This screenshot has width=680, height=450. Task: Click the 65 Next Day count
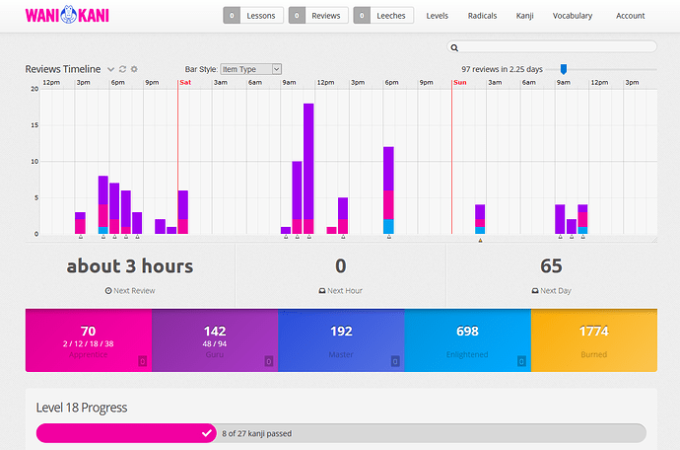551,265
